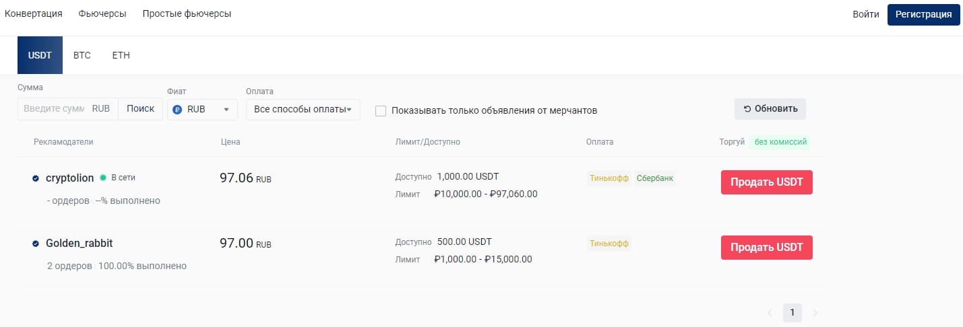963x327 pixels.
Task: Click the Сбербанк payment tag for cryptolion
Action: [x=655, y=178]
